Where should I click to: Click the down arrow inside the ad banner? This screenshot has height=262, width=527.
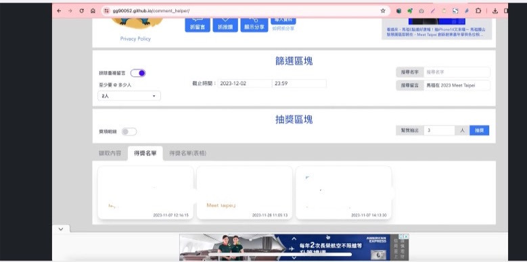click(294, 258)
